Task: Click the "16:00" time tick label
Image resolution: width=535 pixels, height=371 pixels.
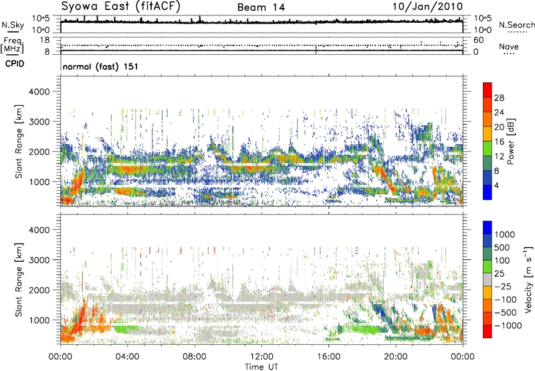Action: pos(328,357)
